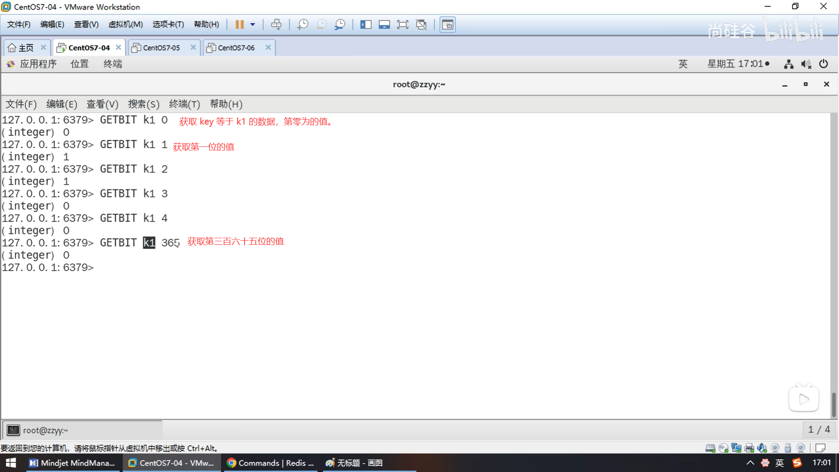Open the terminal 搜索(S) menu

(143, 104)
